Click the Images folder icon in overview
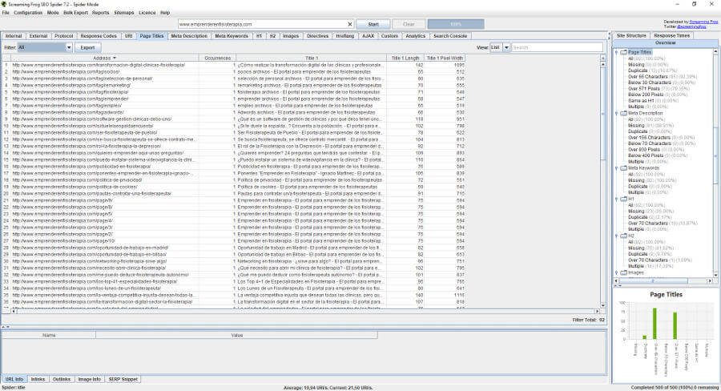The height and width of the screenshot is (391, 721). pos(623,272)
